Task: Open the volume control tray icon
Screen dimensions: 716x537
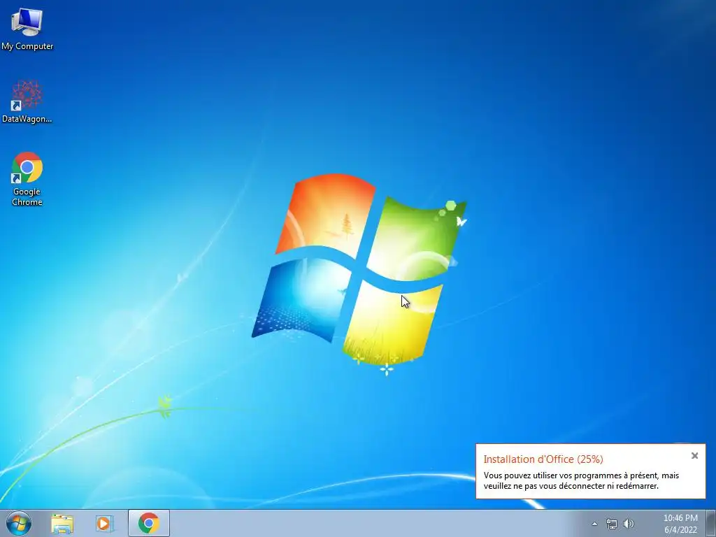Action: [x=629, y=524]
